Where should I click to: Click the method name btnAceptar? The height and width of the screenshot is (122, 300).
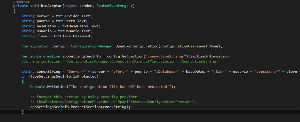52,6
